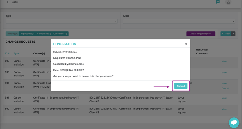The image size is (242, 129).
Task: Open the chat messages icon in header
Action: pos(218,2)
